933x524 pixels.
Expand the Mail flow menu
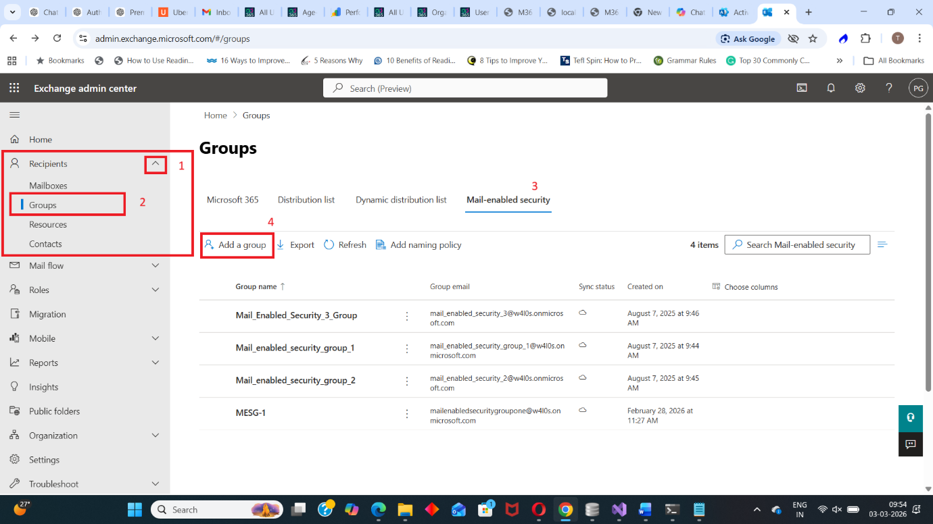click(x=155, y=266)
